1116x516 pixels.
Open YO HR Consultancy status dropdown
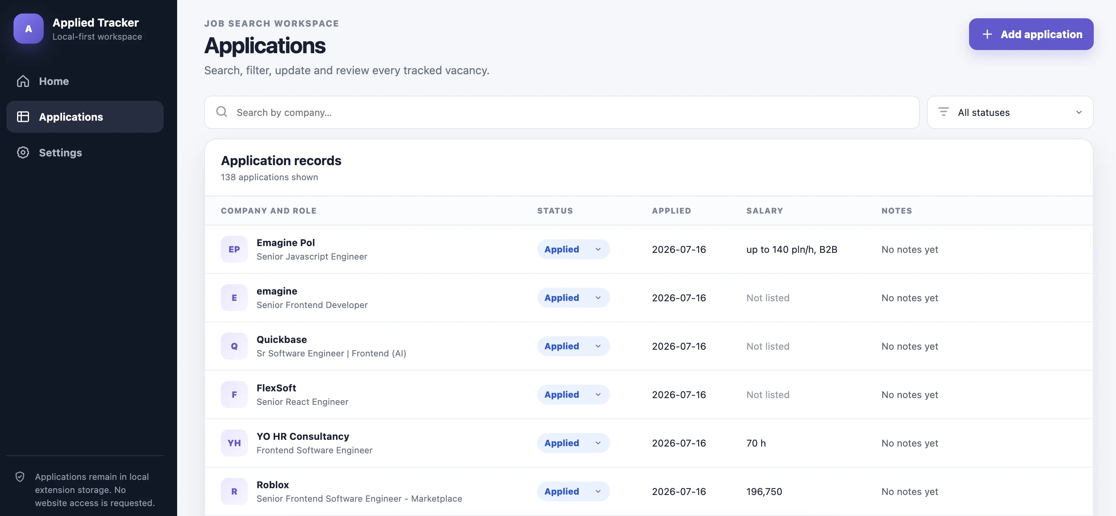click(573, 443)
